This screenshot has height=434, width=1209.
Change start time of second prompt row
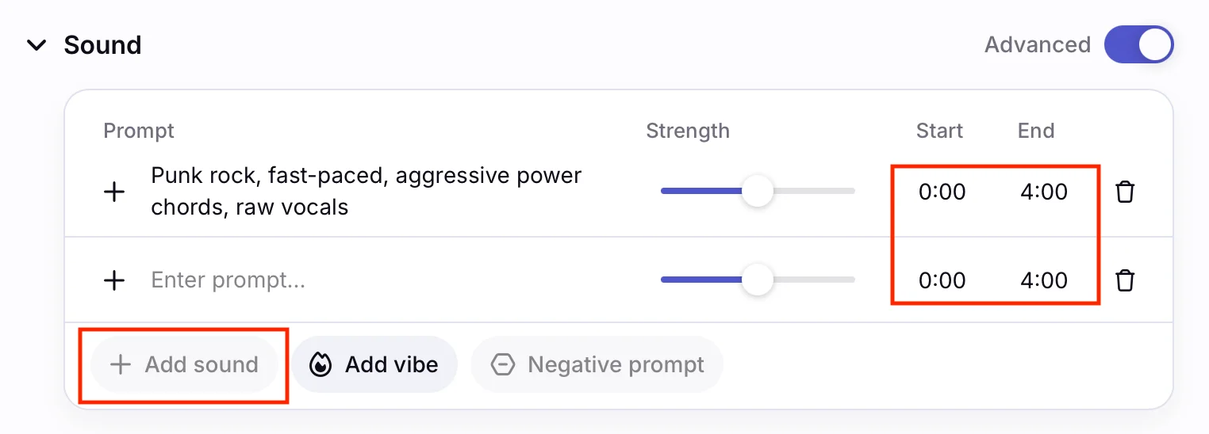(x=942, y=280)
